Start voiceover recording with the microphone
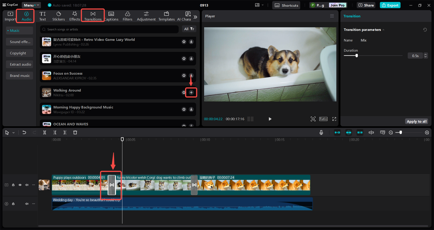Viewport: 434px width, 230px height. point(321,133)
